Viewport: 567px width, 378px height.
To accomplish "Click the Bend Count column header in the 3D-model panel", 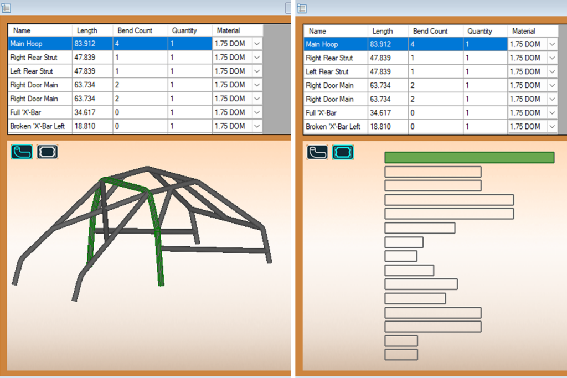I will tap(140, 31).
